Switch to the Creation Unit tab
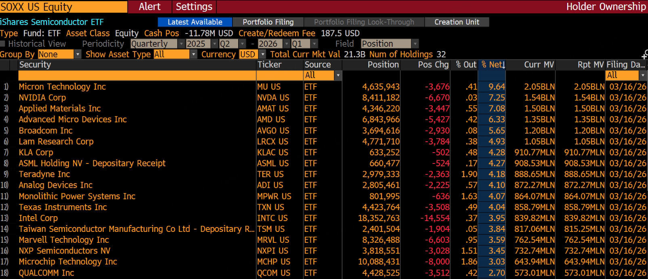Image resolution: width=648 pixels, height=279 pixels. (457, 22)
